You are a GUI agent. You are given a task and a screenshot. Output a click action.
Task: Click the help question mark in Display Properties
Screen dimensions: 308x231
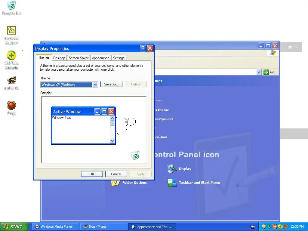pyautogui.click(x=143, y=48)
